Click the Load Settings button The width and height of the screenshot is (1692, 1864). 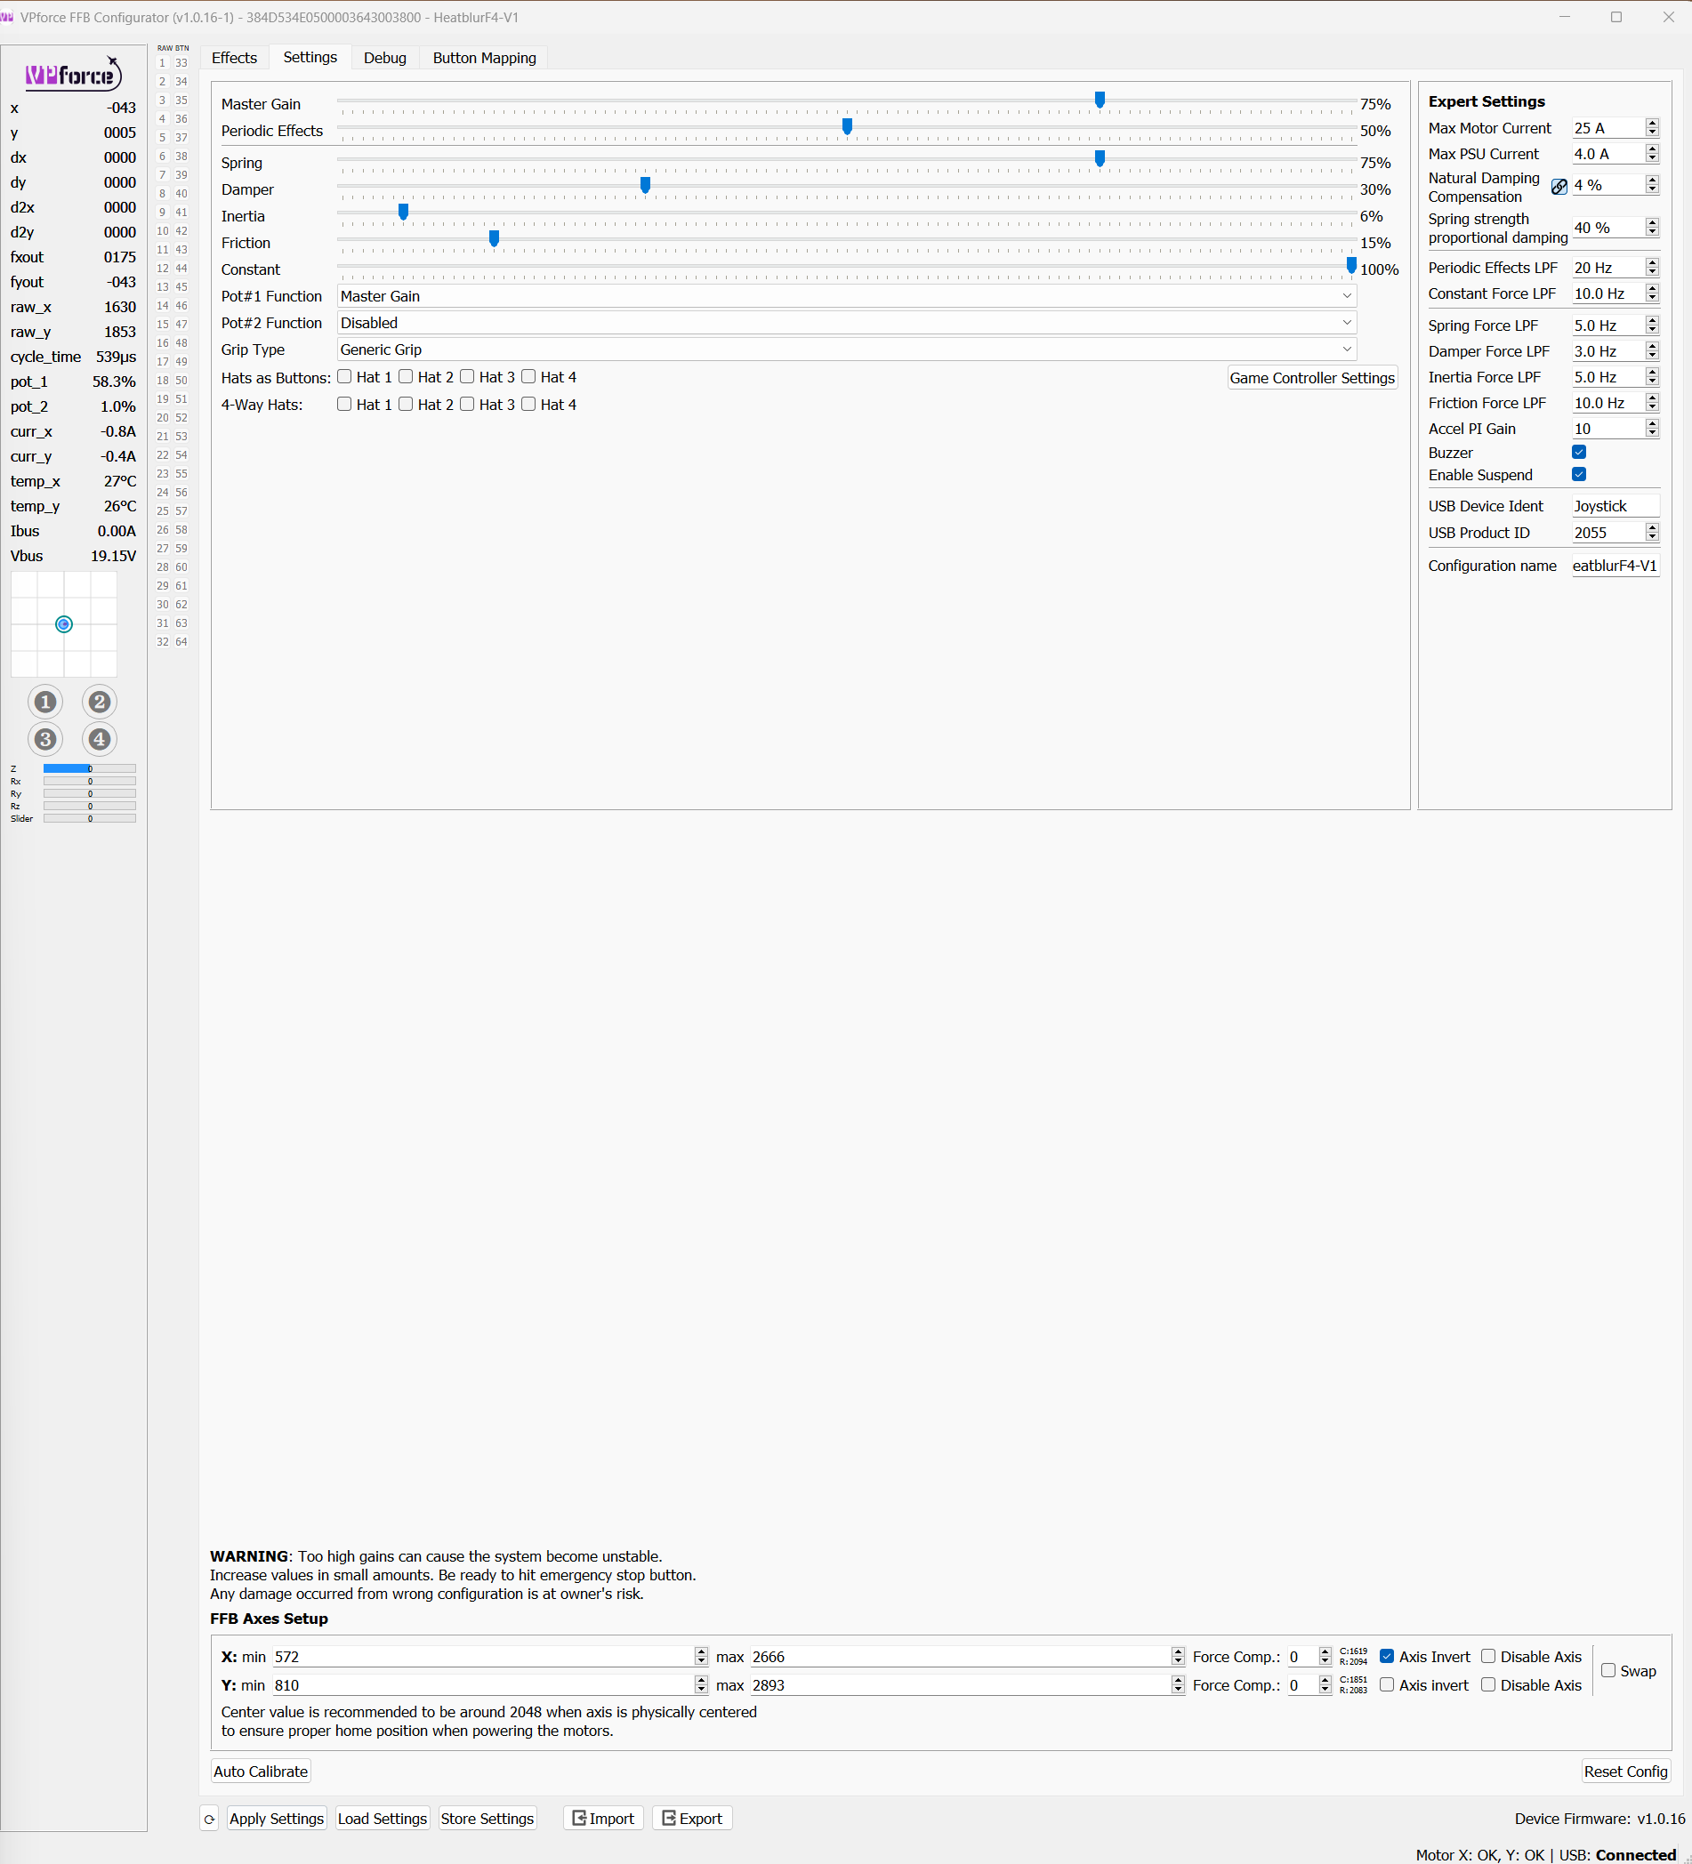[x=382, y=1819]
